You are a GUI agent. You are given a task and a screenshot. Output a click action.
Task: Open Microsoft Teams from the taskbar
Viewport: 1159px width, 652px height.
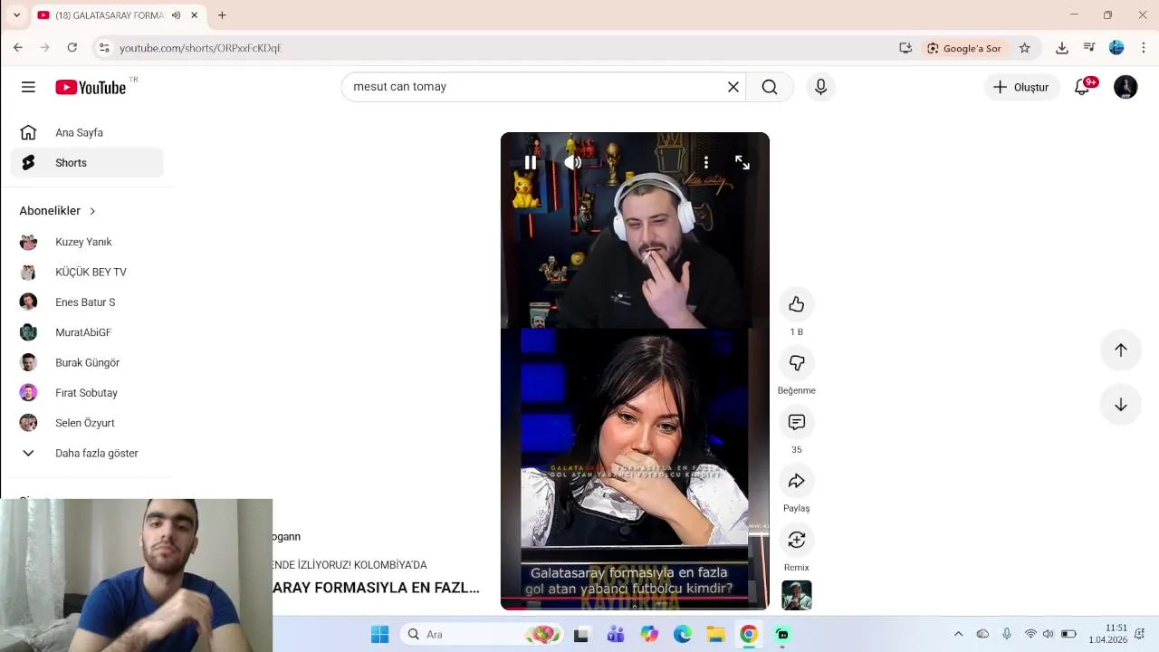616,635
